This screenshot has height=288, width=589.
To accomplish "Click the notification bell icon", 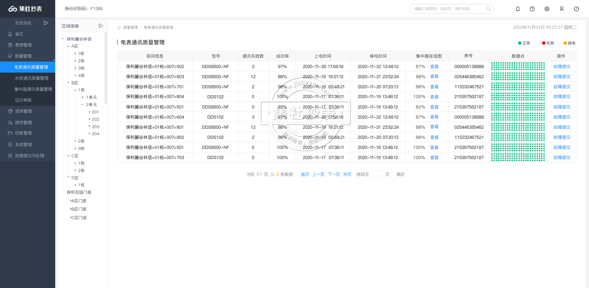I will point(518,9).
